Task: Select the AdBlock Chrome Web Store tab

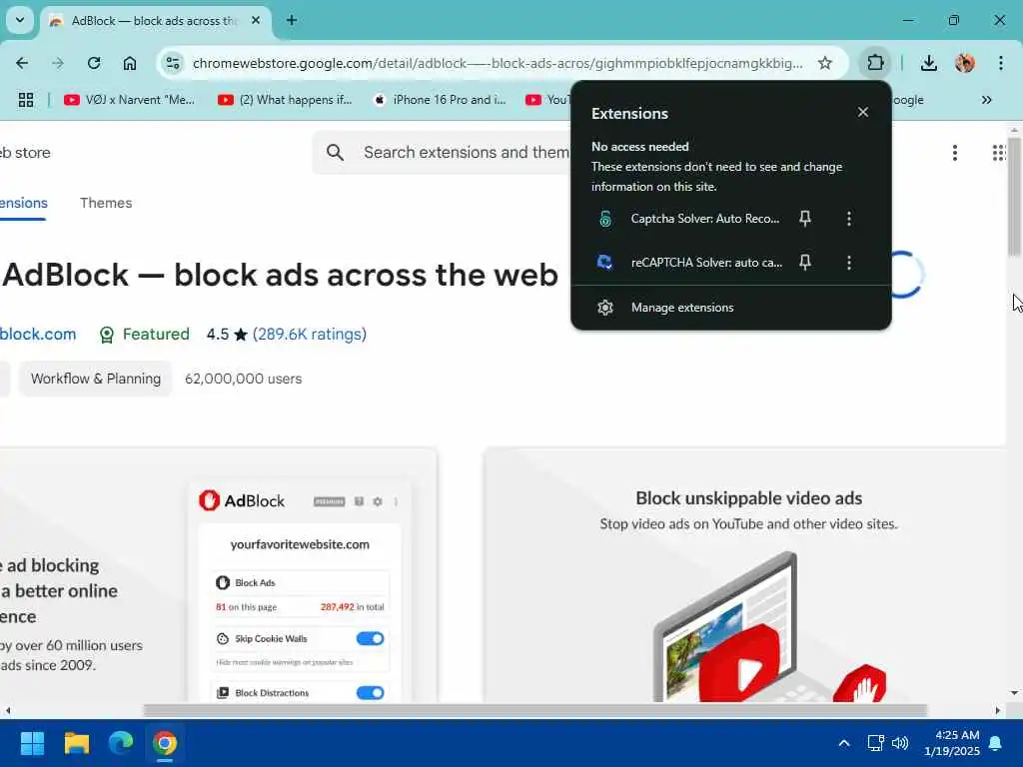Action: pos(155,20)
